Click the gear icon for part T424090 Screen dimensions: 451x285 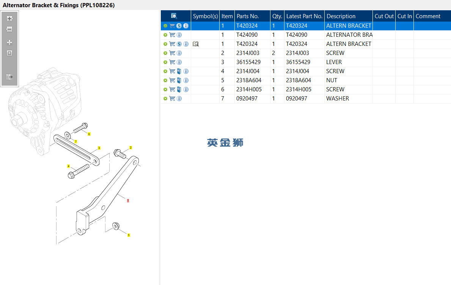point(165,35)
